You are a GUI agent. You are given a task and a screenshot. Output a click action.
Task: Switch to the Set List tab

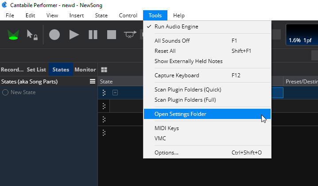pos(36,70)
